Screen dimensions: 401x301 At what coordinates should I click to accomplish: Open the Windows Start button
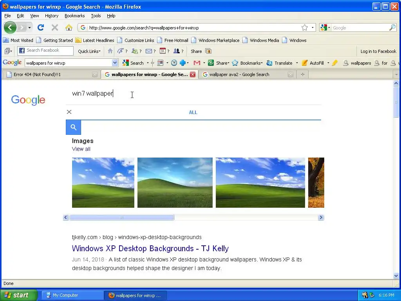(x=19, y=295)
